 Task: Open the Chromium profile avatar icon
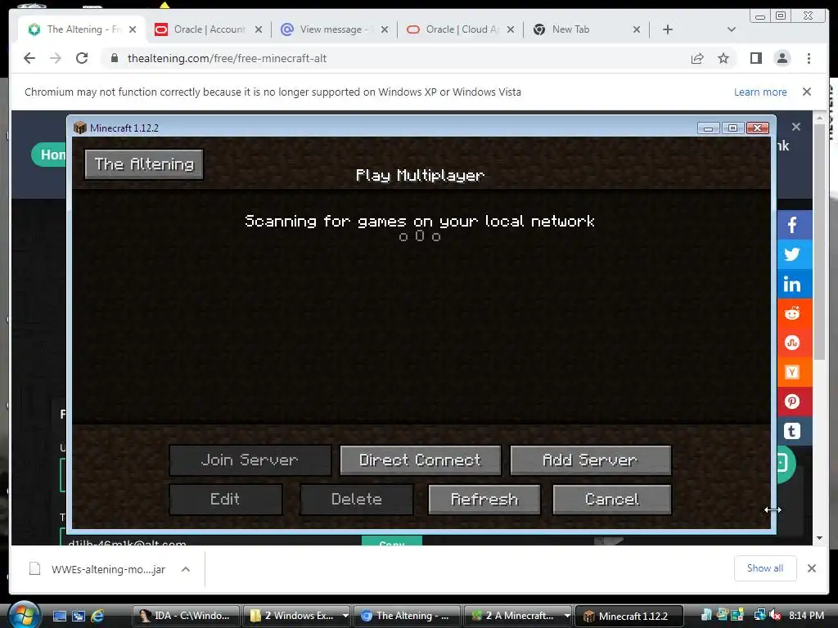coord(782,58)
